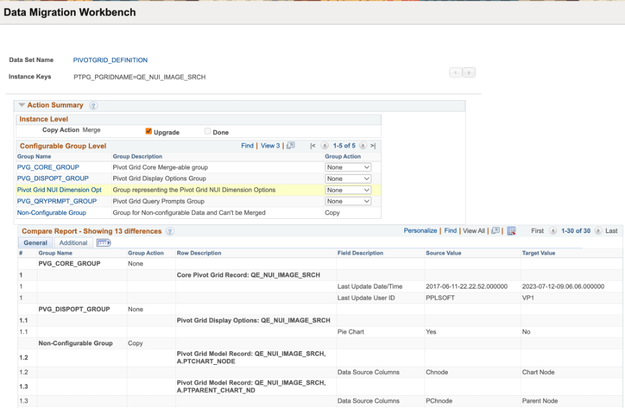Screen dimensions: 625x408
Task: Collapse the Action Summary section
Action: [21, 105]
